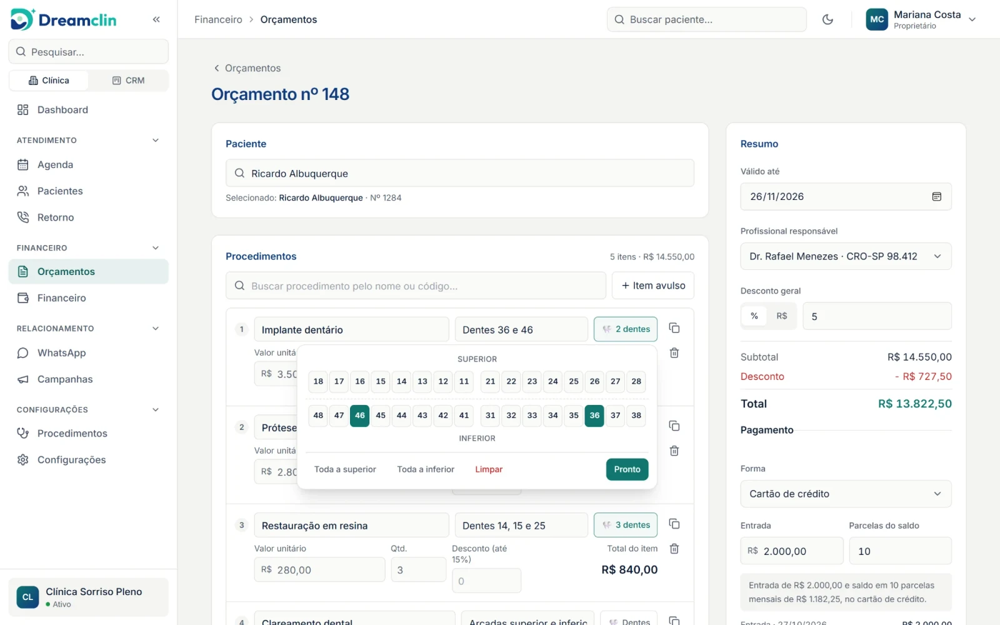
Task: Click Financeiro breadcrumb
Action: 218,19
